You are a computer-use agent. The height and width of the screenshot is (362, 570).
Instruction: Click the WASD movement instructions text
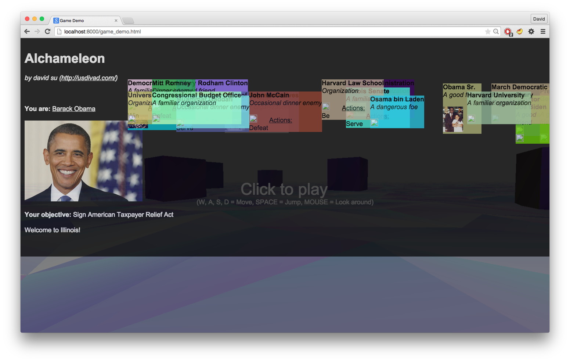pos(285,202)
